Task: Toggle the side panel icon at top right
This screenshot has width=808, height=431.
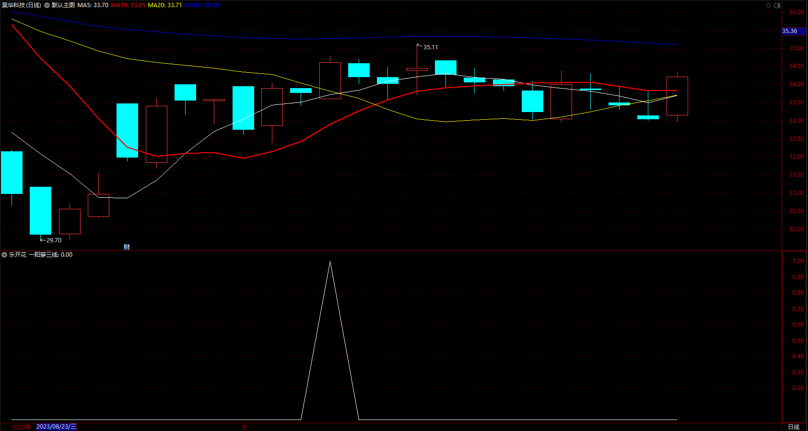Action: pyautogui.click(x=777, y=5)
